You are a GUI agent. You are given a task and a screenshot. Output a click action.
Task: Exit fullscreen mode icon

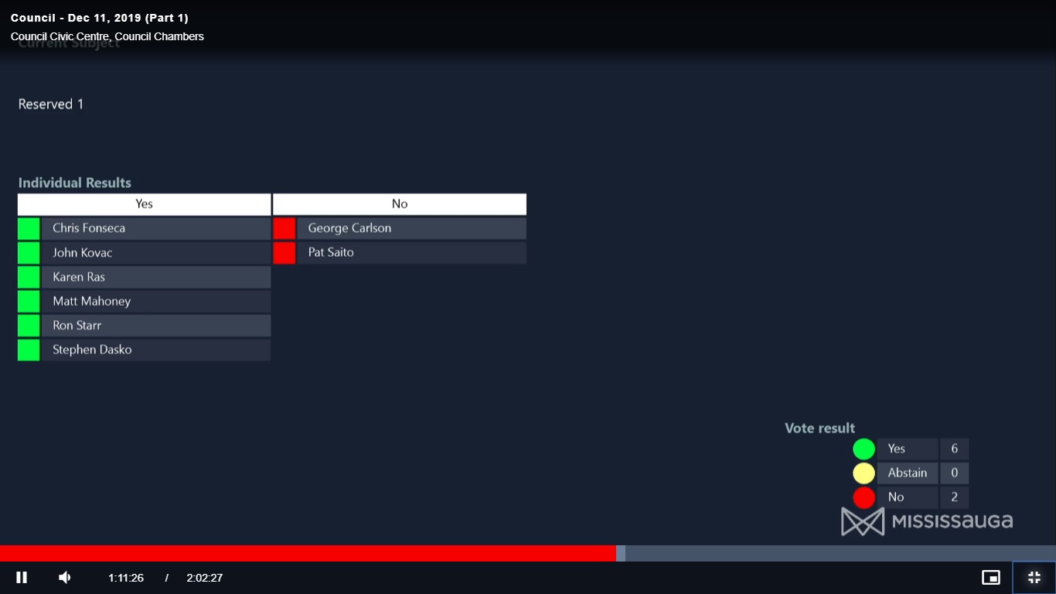tap(1034, 577)
